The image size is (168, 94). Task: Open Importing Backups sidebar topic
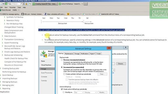(x=10, y=78)
